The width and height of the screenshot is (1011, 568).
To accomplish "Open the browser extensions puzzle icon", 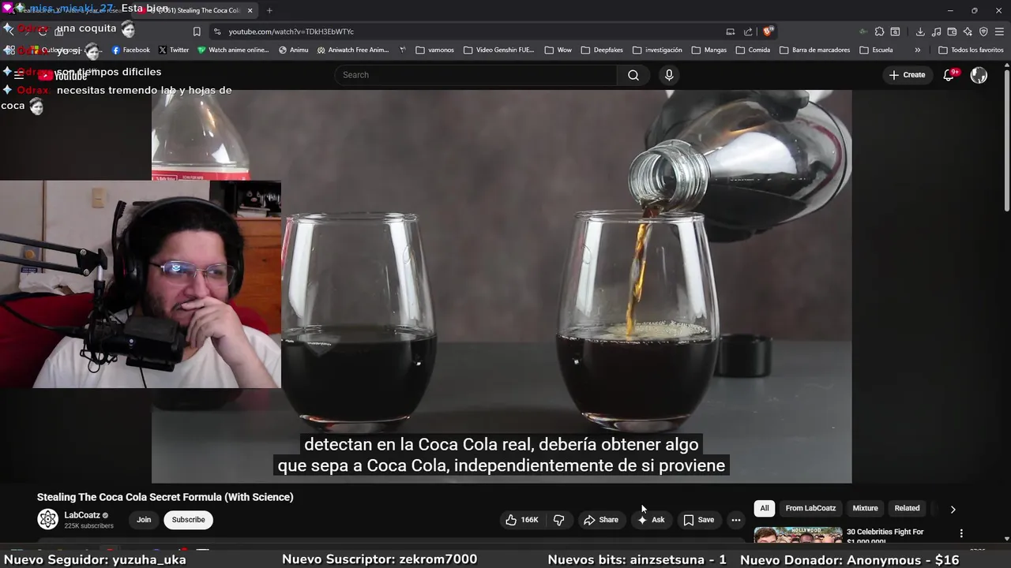I will (879, 32).
